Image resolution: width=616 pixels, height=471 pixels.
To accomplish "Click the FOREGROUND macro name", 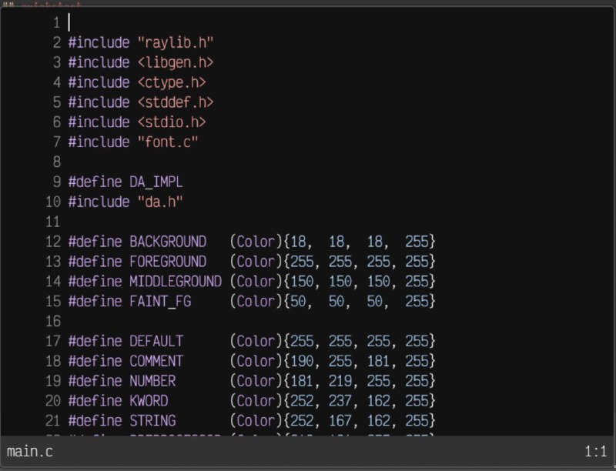I will 168,262.
